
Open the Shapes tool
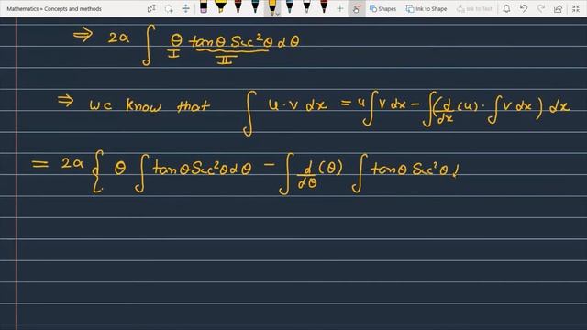[382, 8]
